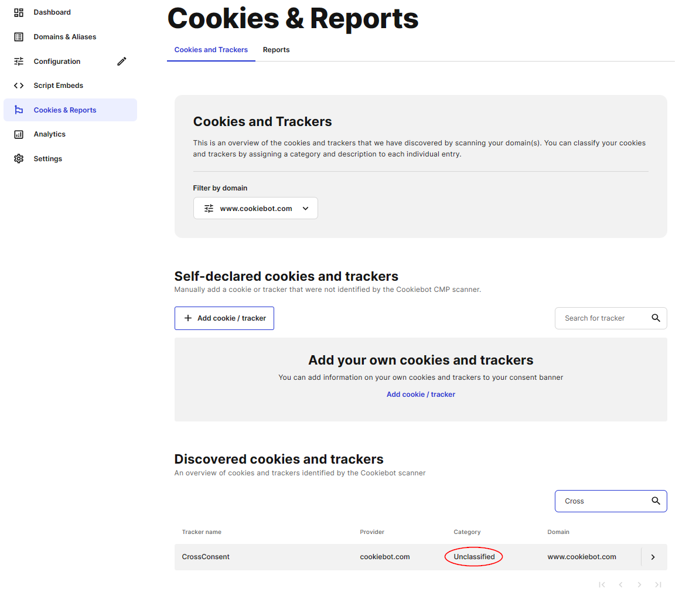Viewport: 679px width, 592px height.
Task: Click the Add cookie / tracker button
Action: point(224,318)
